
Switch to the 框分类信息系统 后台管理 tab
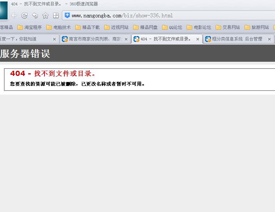(235, 39)
